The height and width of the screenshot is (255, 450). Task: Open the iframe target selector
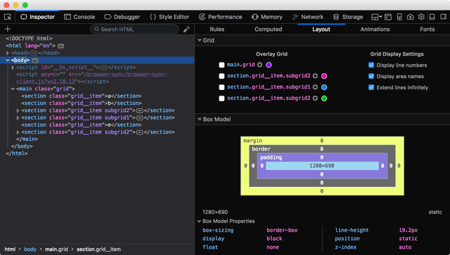click(376, 17)
